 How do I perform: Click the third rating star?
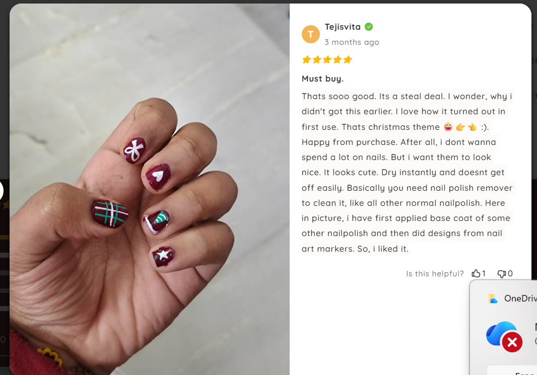coord(327,60)
